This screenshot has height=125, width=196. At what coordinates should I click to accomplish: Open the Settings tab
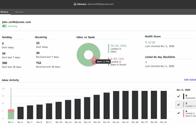pyautogui.click(x=19, y=12)
